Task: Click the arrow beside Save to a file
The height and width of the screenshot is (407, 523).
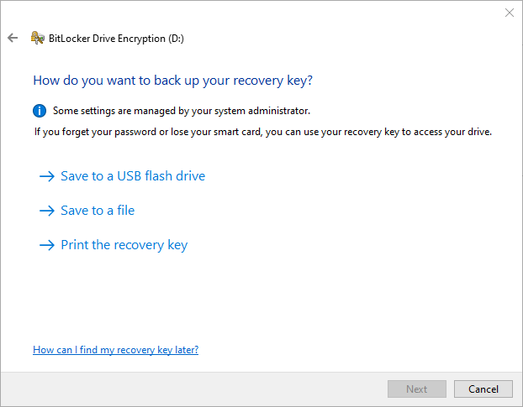Action: 46,211
